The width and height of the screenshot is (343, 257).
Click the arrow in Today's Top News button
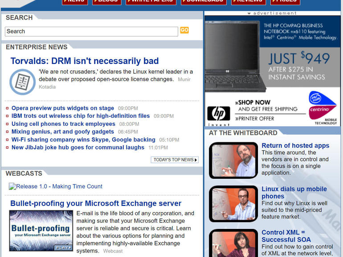click(196, 160)
